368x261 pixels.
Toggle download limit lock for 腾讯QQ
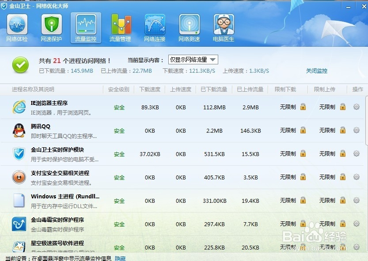coord(303,130)
